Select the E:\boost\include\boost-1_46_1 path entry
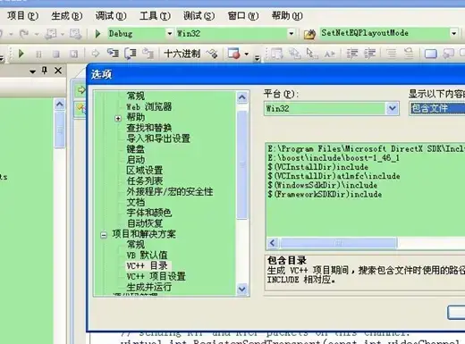Viewport: 465px width, 344px height. pos(334,157)
